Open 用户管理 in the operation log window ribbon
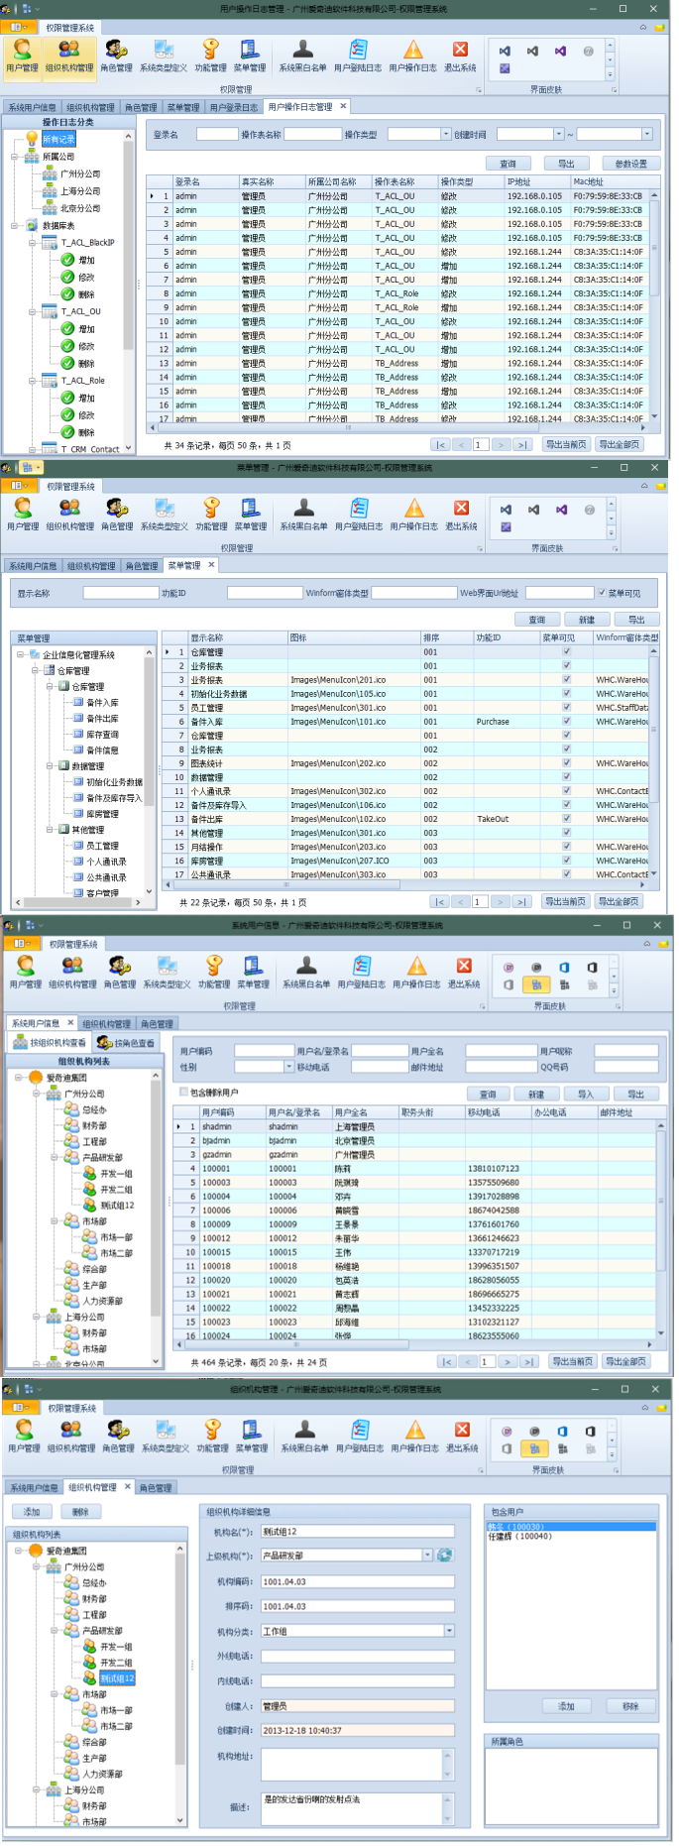This screenshot has width=679, height=1846. [x=22, y=57]
